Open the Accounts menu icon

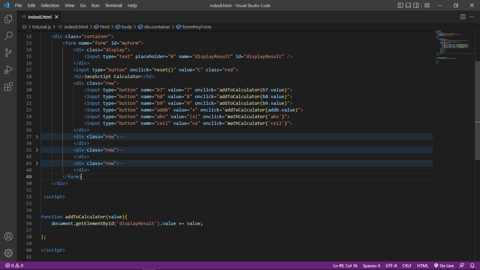pos(8,236)
